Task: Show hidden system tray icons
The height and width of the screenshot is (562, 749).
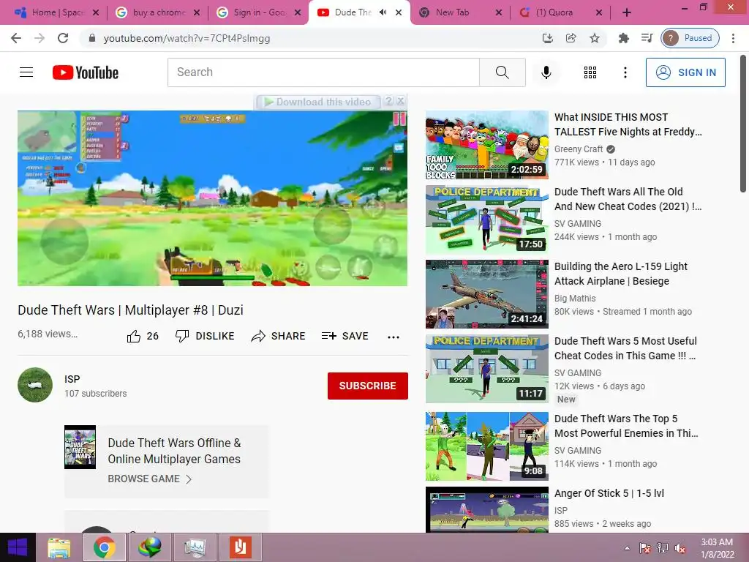Action: (x=627, y=548)
